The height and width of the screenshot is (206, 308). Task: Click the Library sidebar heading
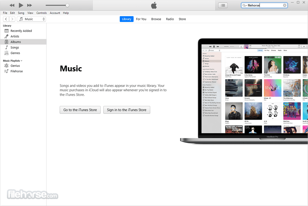[x=7, y=26]
